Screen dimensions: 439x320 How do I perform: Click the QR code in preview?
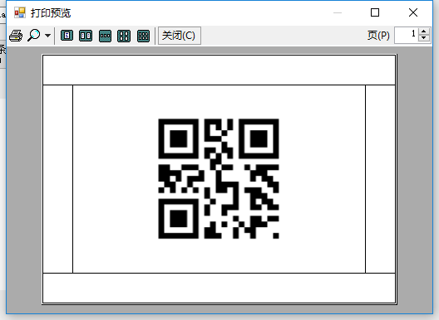tap(219, 179)
